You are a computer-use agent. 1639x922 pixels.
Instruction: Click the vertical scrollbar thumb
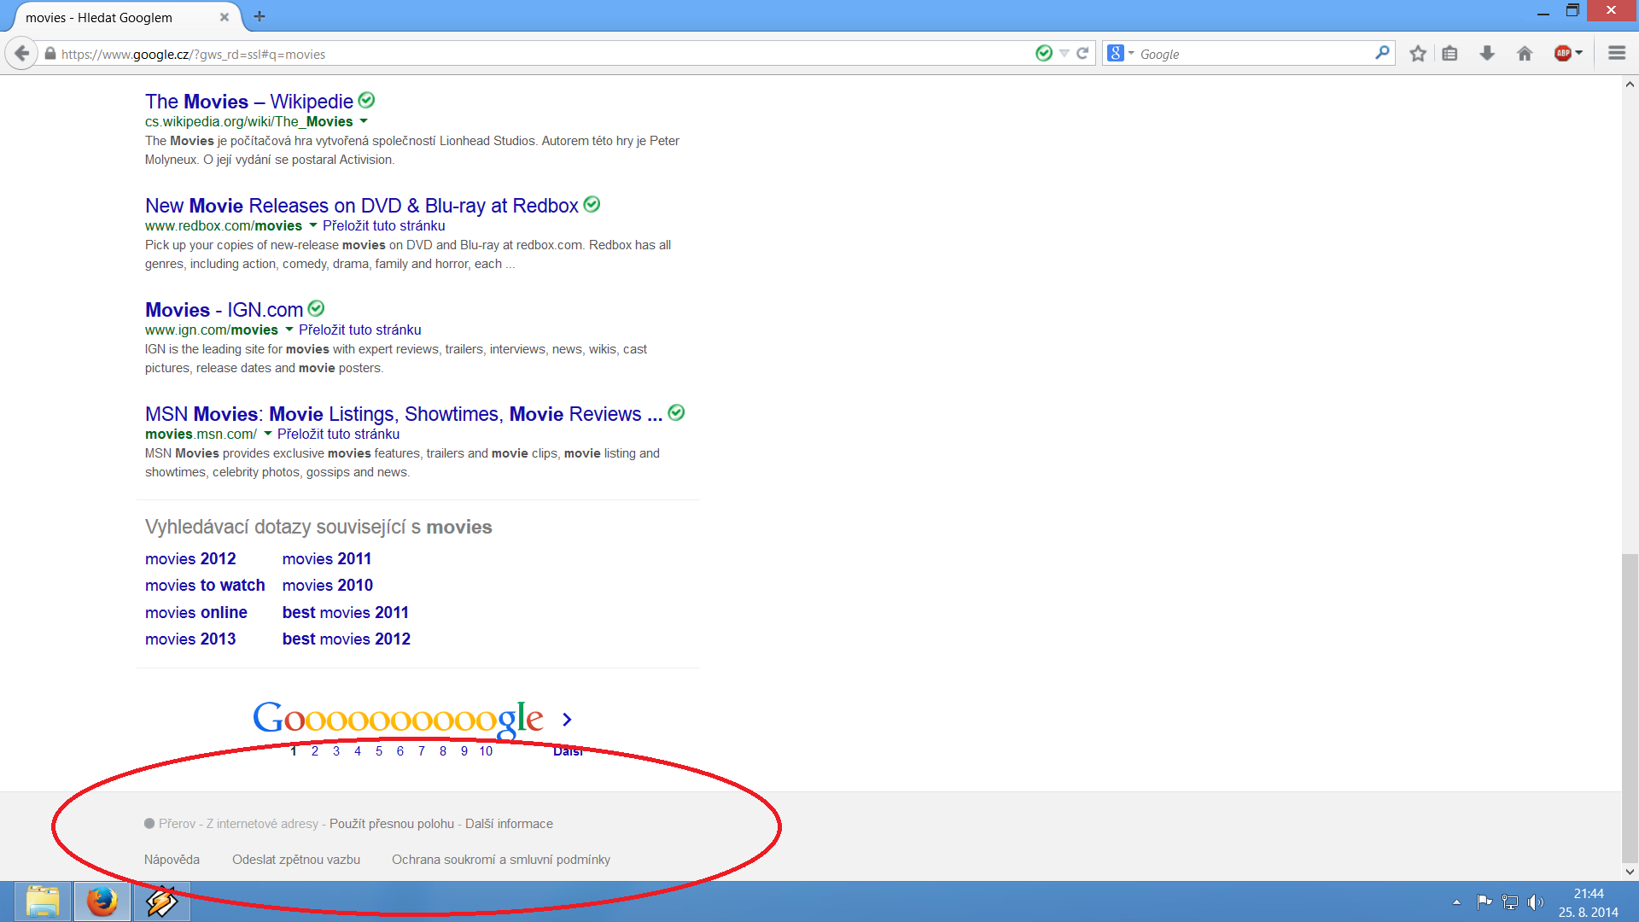point(1630,709)
